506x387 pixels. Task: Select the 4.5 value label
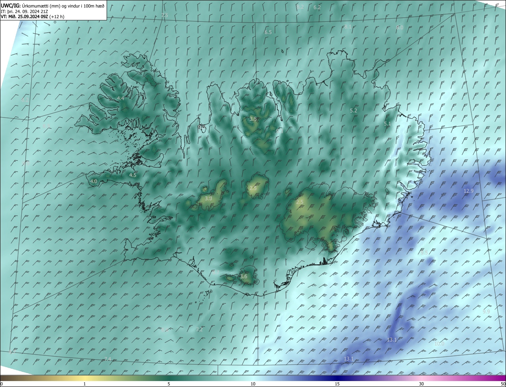(133, 175)
